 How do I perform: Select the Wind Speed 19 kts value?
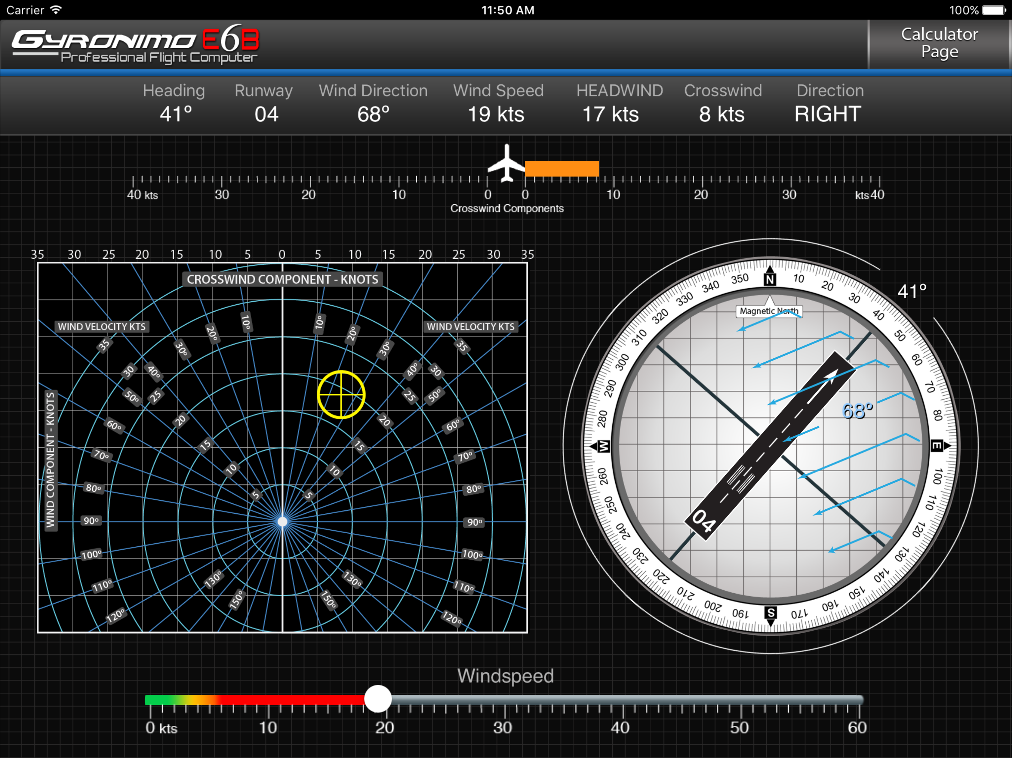496,114
